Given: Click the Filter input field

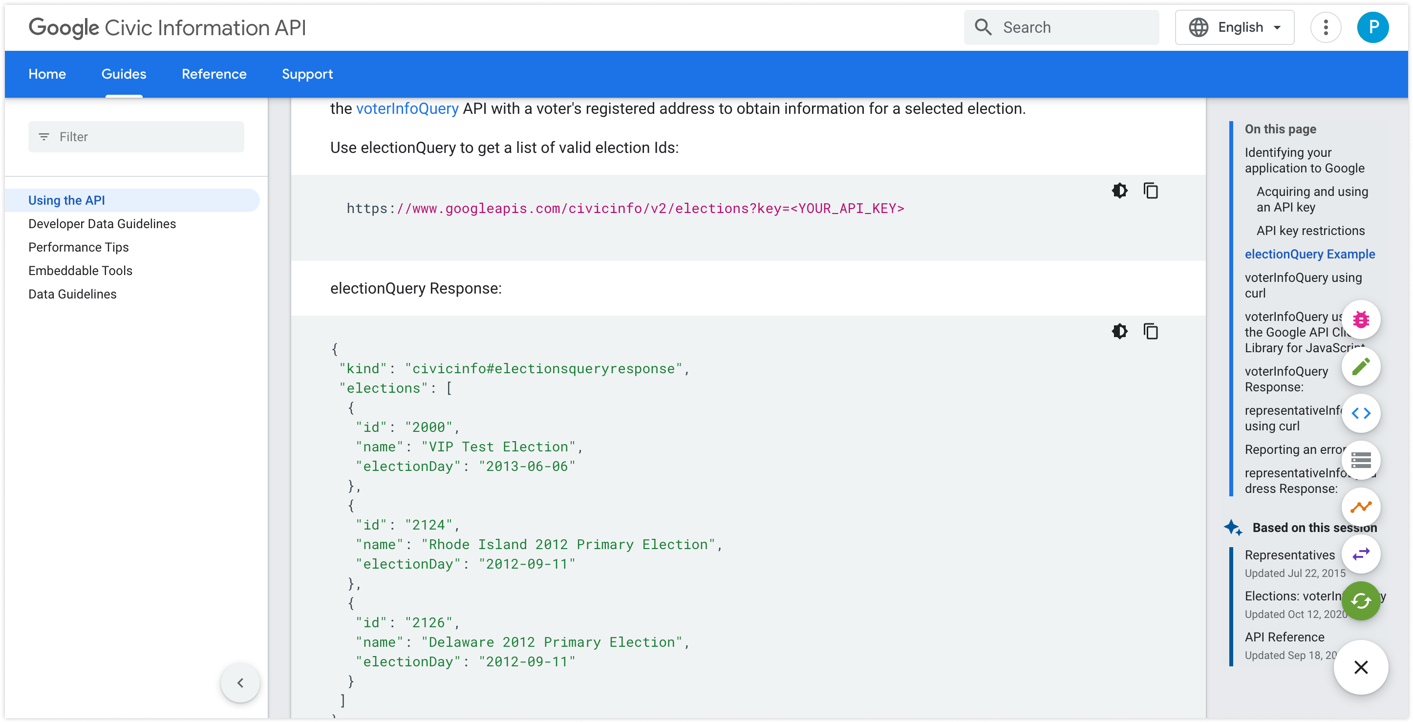Looking at the screenshot, I should pos(136,137).
